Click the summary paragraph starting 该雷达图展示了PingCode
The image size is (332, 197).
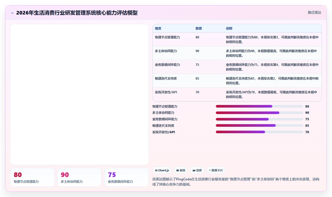[236, 182]
